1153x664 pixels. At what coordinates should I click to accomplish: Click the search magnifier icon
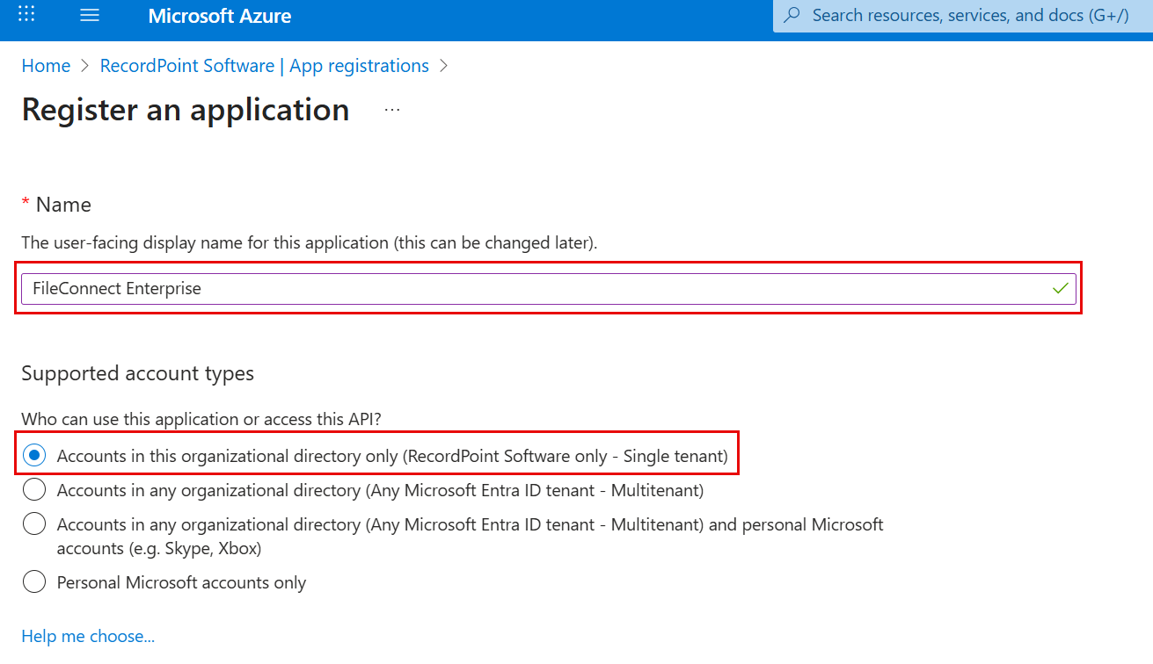coord(792,15)
